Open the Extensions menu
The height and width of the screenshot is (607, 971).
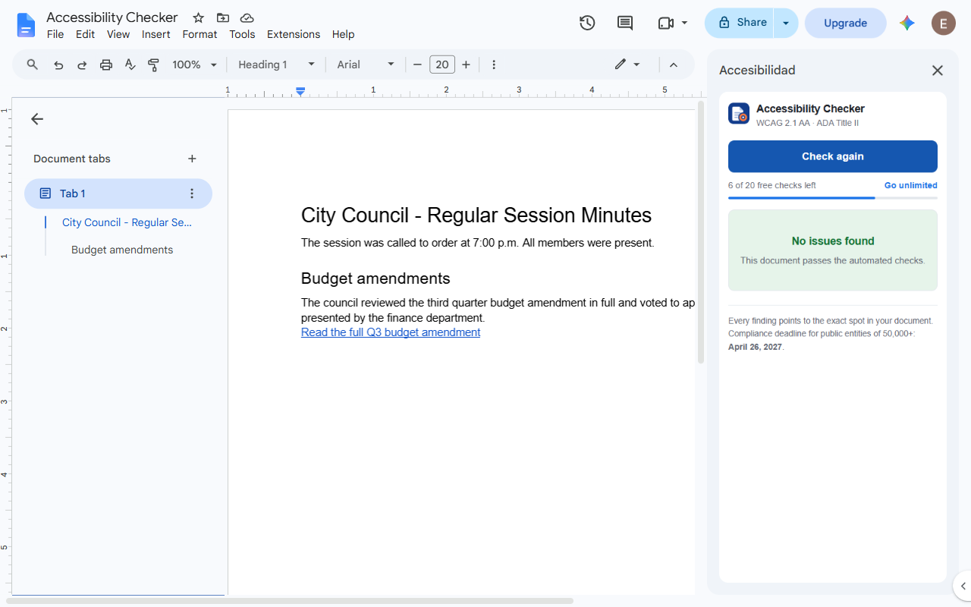(x=294, y=34)
